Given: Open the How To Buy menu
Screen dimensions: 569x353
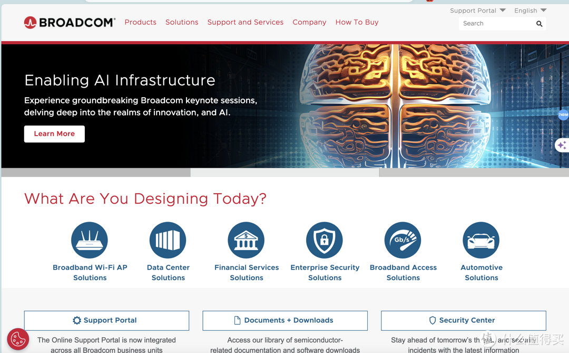Looking at the screenshot, I should point(357,22).
